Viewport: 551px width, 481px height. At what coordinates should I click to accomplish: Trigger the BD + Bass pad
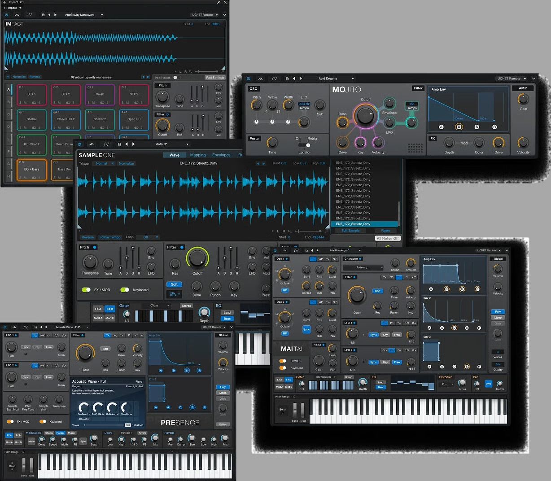31,170
